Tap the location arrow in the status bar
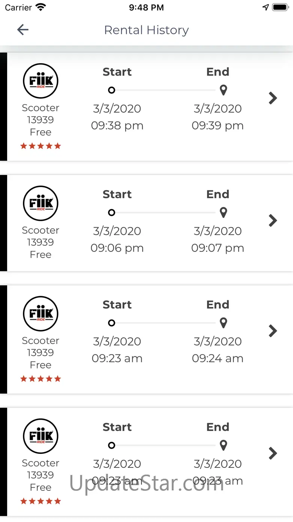293x522 pixels. (266, 7)
